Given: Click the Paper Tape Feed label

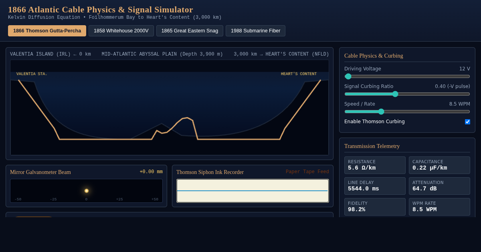Looking at the screenshot, I should coord(307,172).
